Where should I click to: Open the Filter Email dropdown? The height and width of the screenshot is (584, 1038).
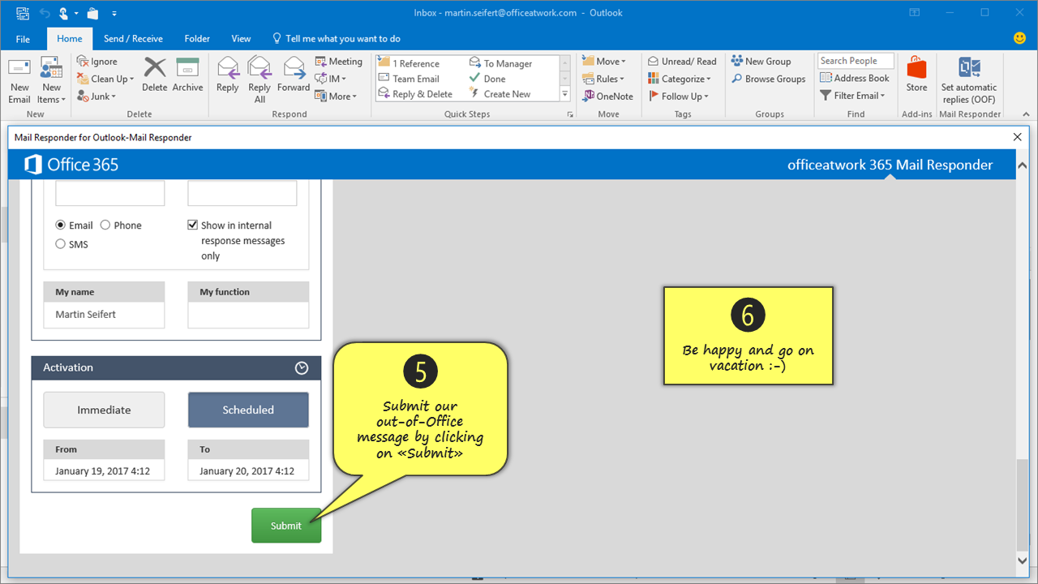852,96
